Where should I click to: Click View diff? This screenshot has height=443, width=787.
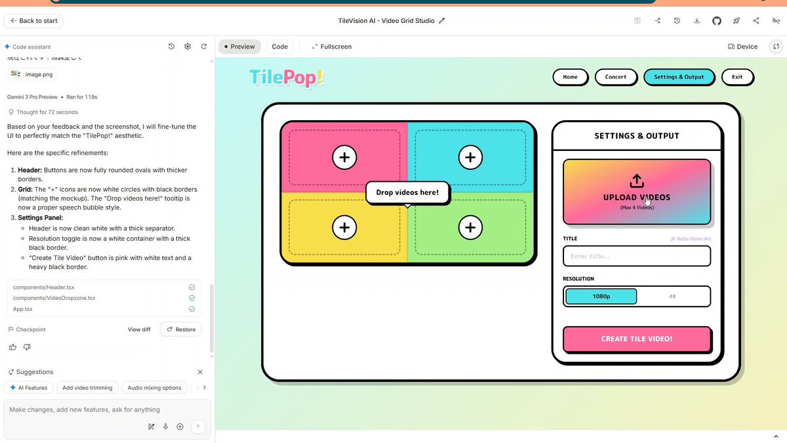point(139,329)
